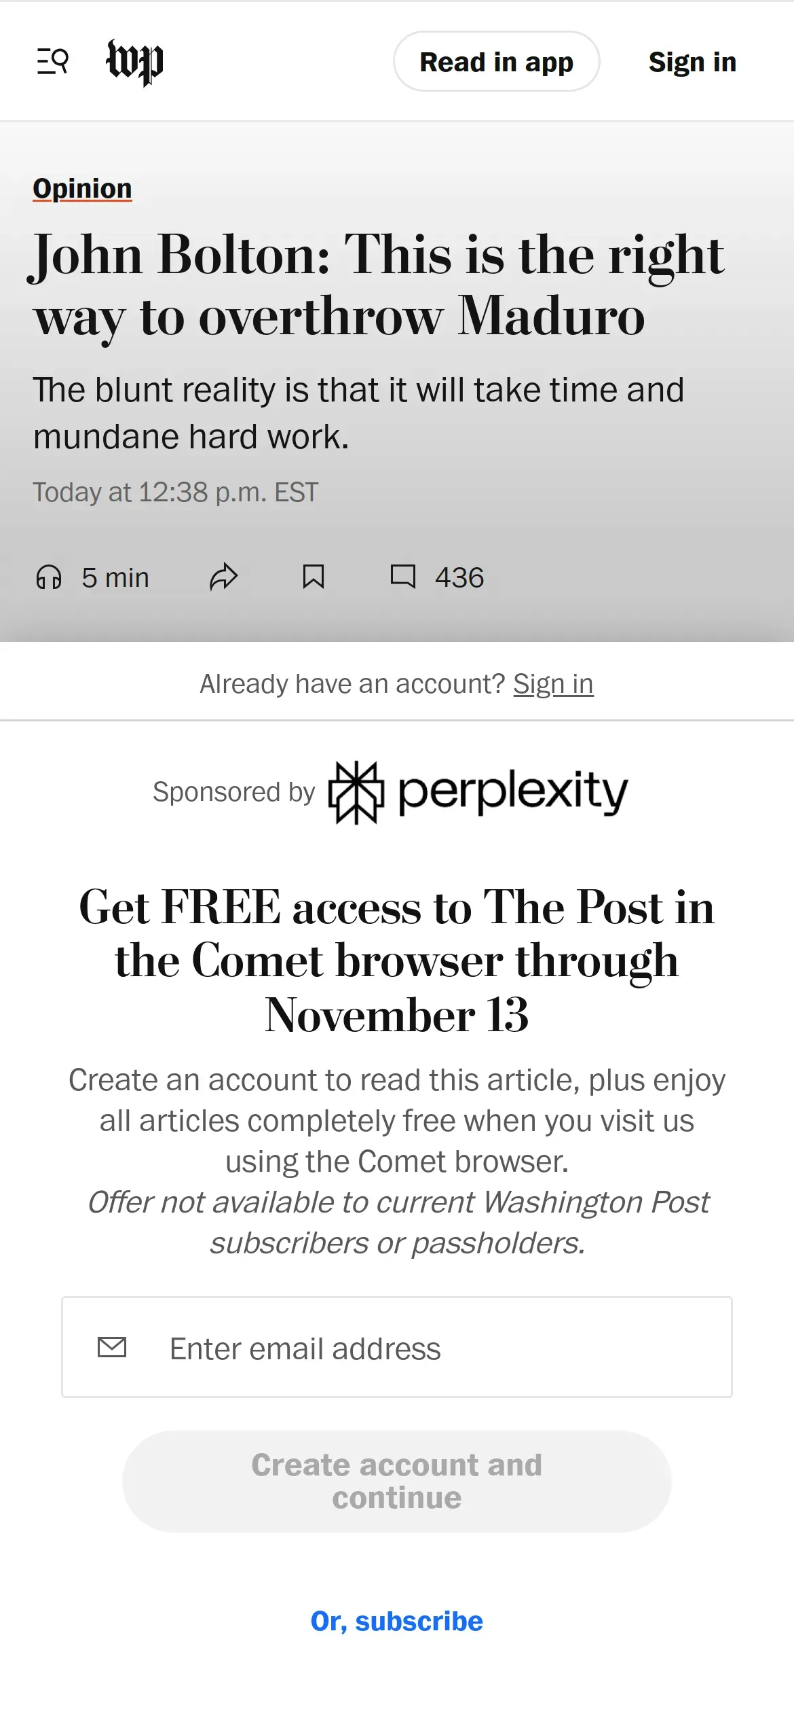Click the Washington Post logo
The width and height of the screenshot is (794, 1720).
click(135, 62)
